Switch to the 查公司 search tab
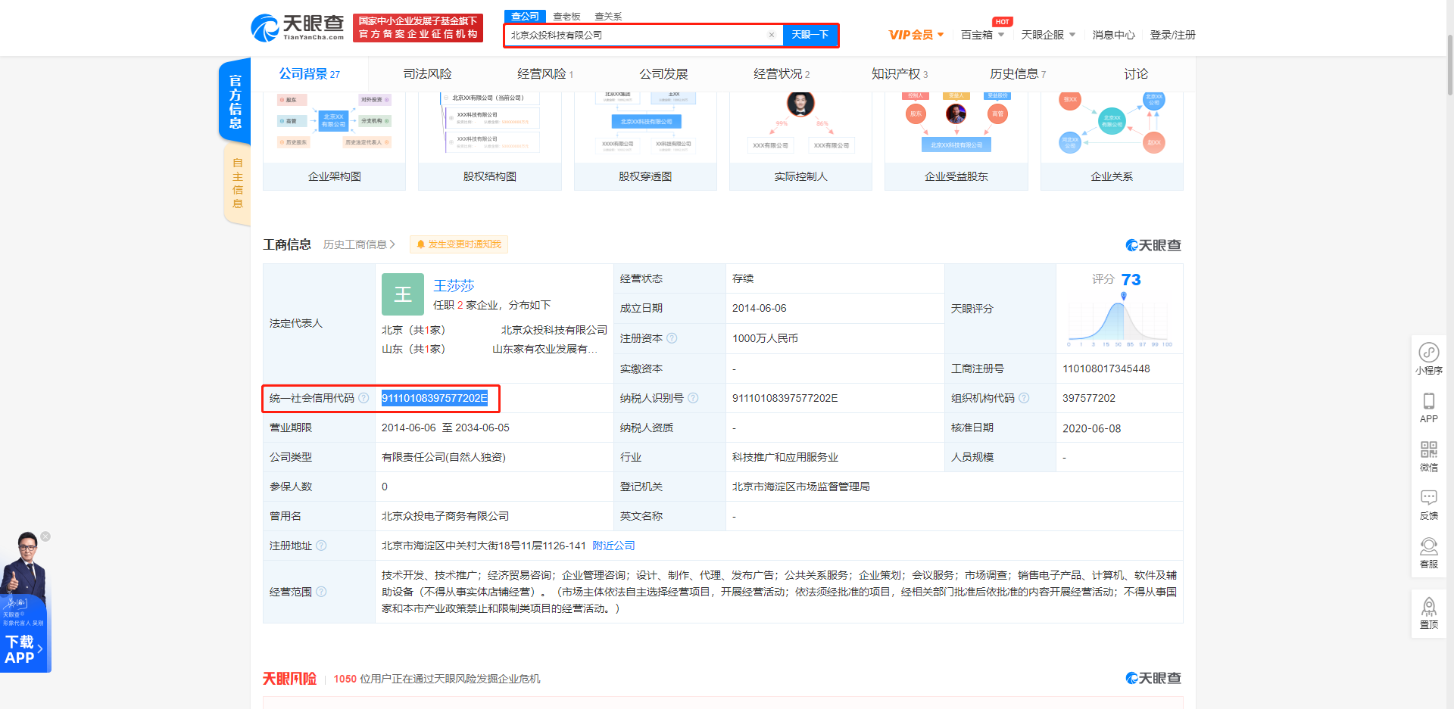 click(x=525, y=16)
